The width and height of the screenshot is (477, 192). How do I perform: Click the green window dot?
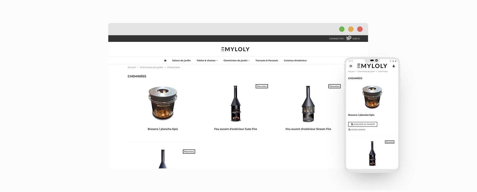click(342, 29)
